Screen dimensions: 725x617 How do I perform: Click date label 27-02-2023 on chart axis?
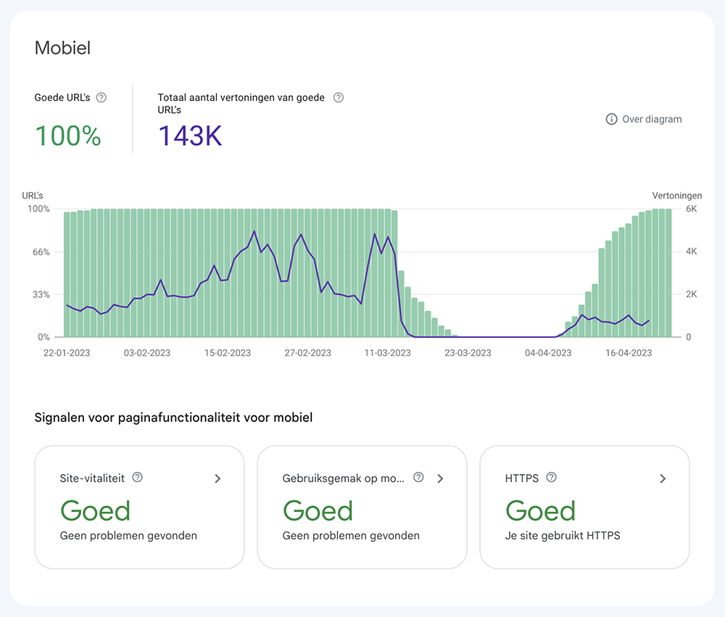[308, 353]
